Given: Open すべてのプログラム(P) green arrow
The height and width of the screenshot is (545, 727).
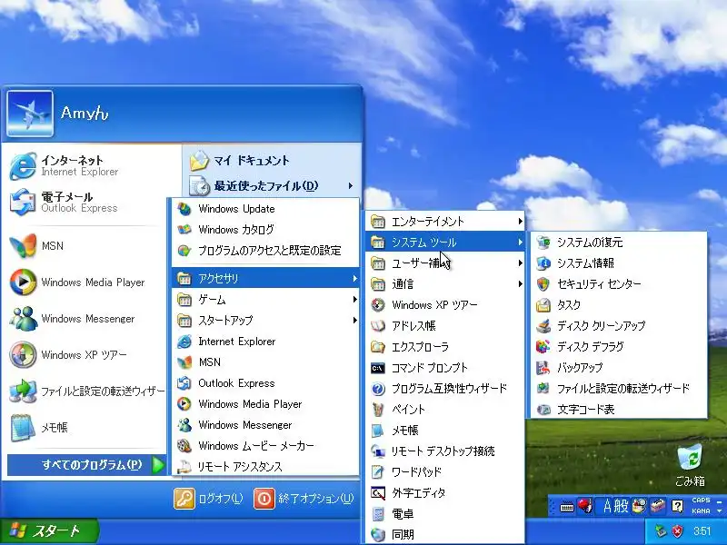Looking at the screenshot, I should pyautogui.click(x=158, y=465).
